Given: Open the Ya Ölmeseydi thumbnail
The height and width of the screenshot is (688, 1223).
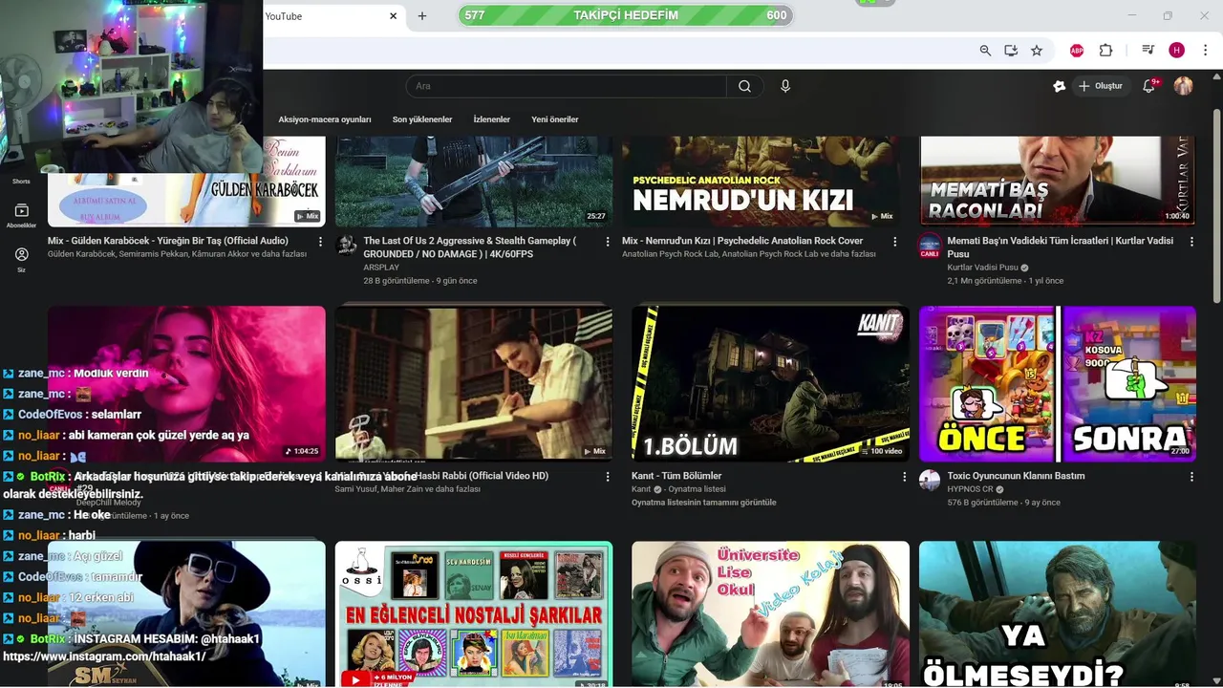Looking at the screenshot, I should 1058,614.
